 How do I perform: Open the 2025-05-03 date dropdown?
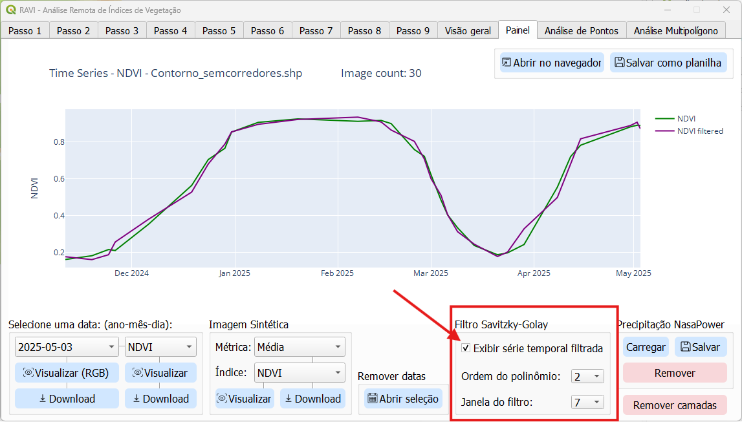click(x=67, y=346)
